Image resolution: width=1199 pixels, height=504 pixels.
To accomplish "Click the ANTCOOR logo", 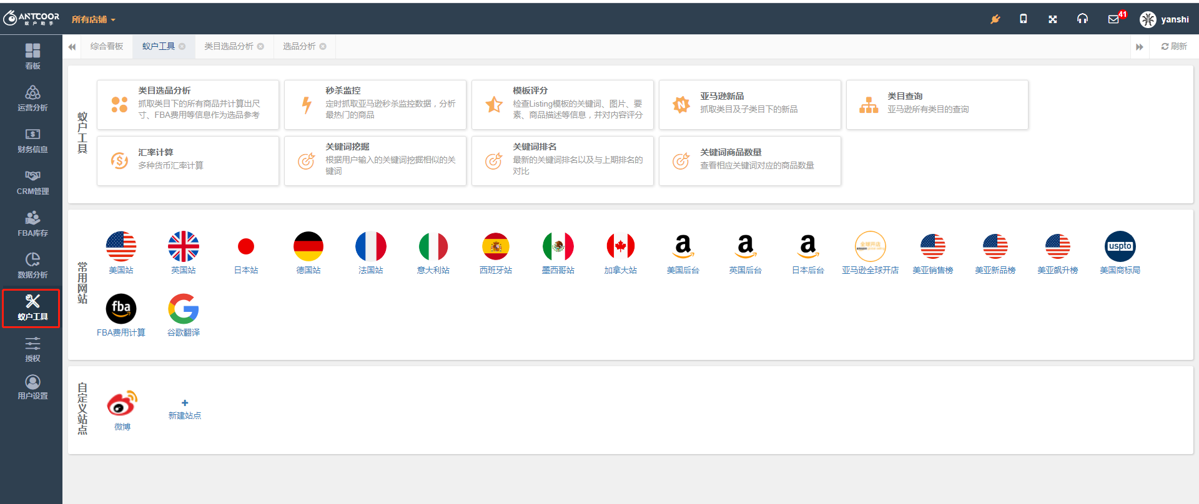I will 32,19.
